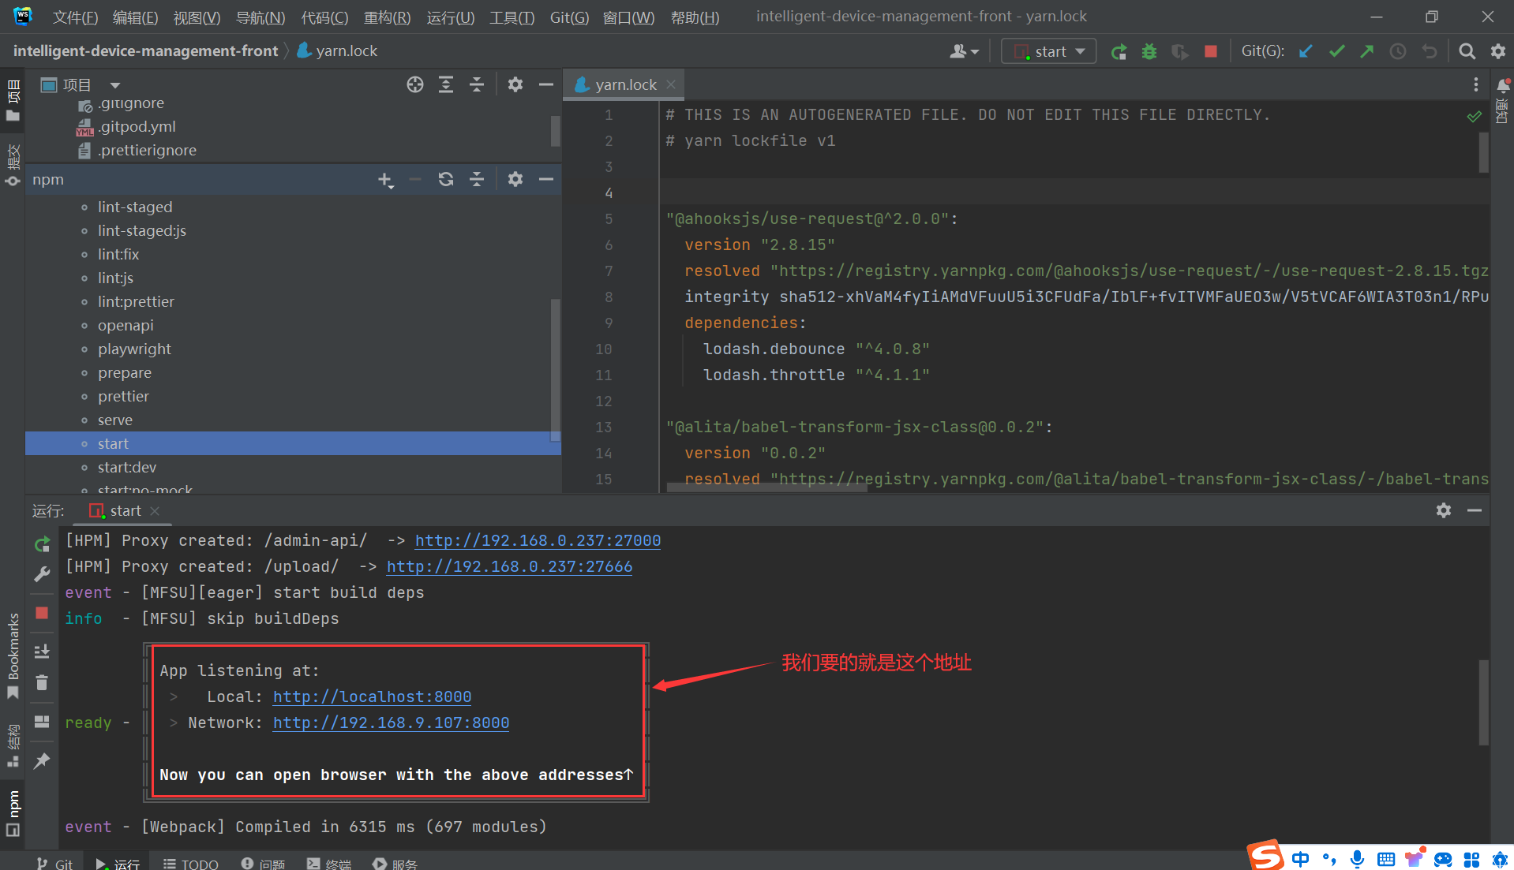This screenshot has height=870, width=1514.
Task: Open IDE settings gear in top toolbar
Action: pyautogui.click(x=1497, y=51)
